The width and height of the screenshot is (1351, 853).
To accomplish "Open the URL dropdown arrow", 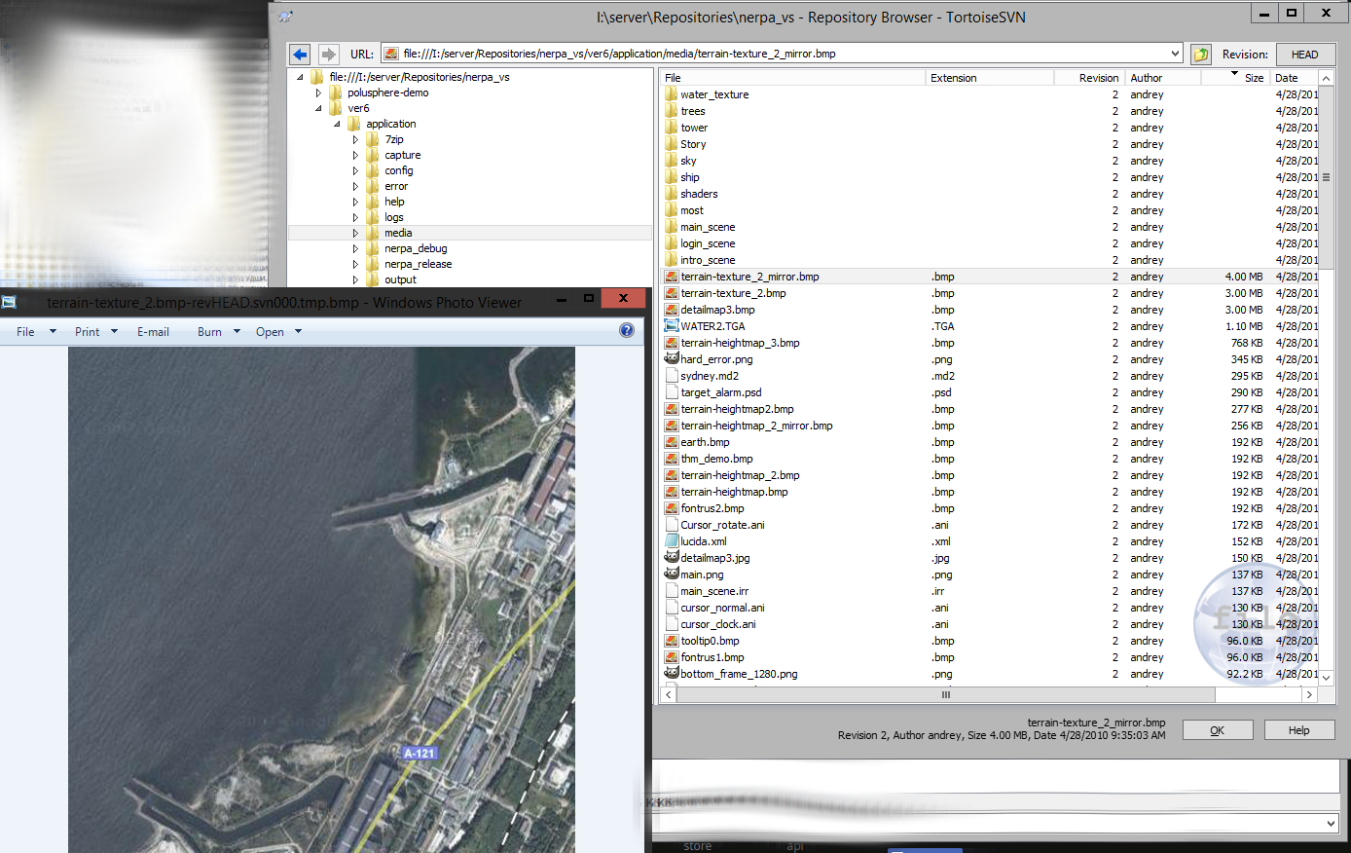I will pos(1175,55).
